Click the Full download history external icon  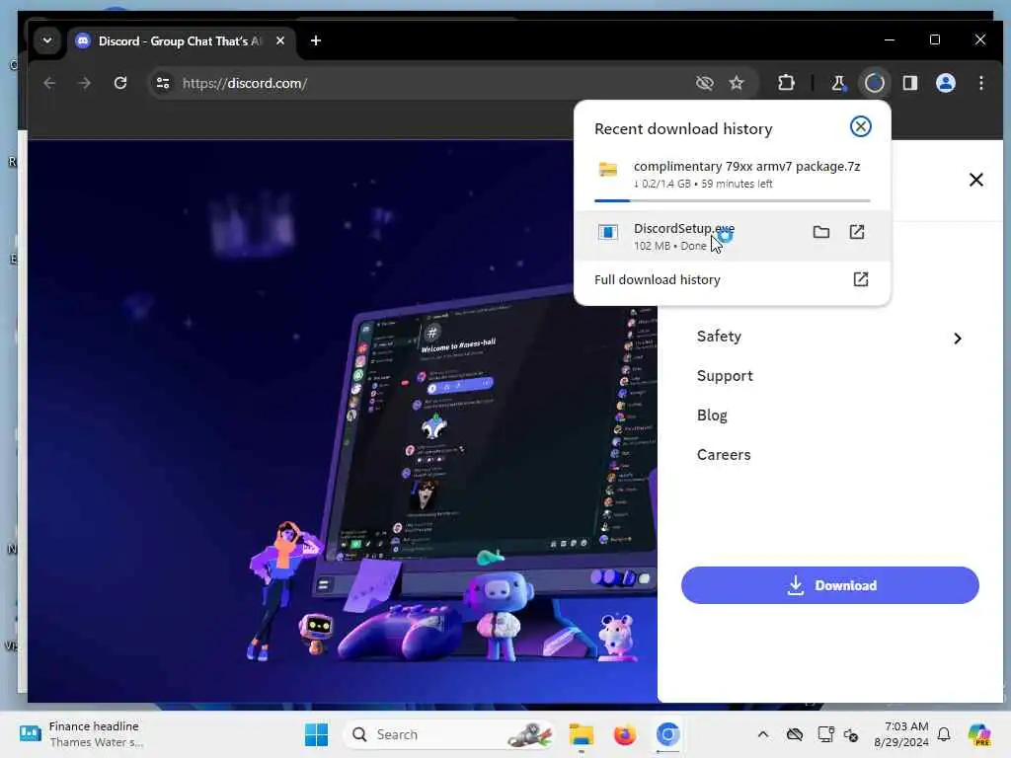[860, 279]
